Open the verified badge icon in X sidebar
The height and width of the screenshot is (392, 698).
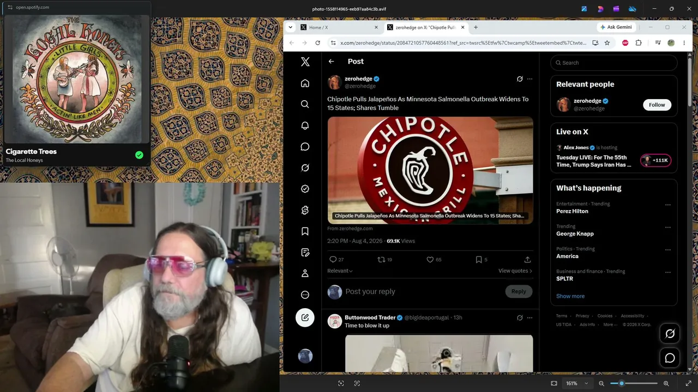click(305, 189)
